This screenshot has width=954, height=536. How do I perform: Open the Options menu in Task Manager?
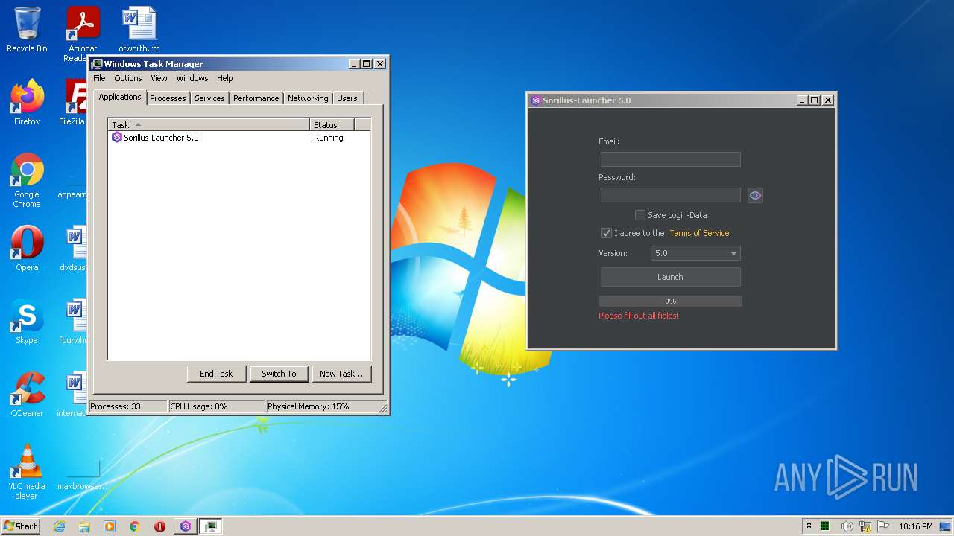[127, 78]
